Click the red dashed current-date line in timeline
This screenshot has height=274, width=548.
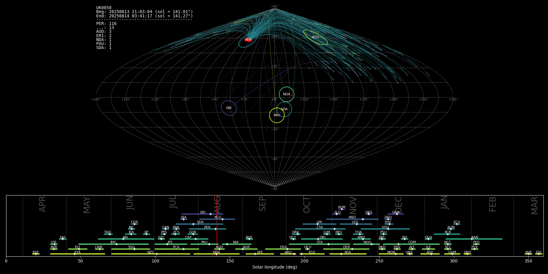pyautogui.click(x=217, y=226)
